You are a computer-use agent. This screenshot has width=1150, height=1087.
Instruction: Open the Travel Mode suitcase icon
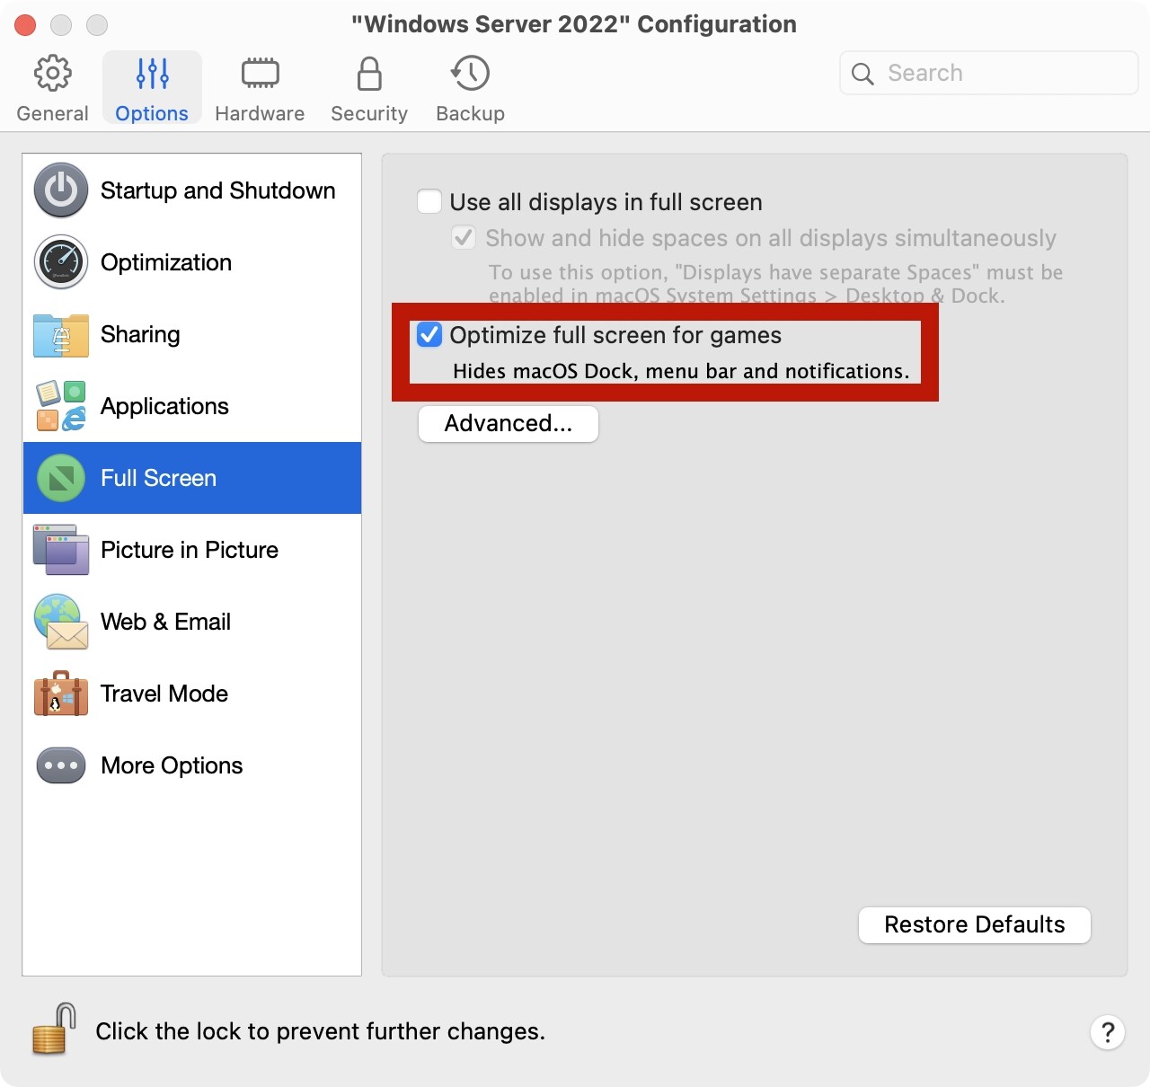coord(61,694)
